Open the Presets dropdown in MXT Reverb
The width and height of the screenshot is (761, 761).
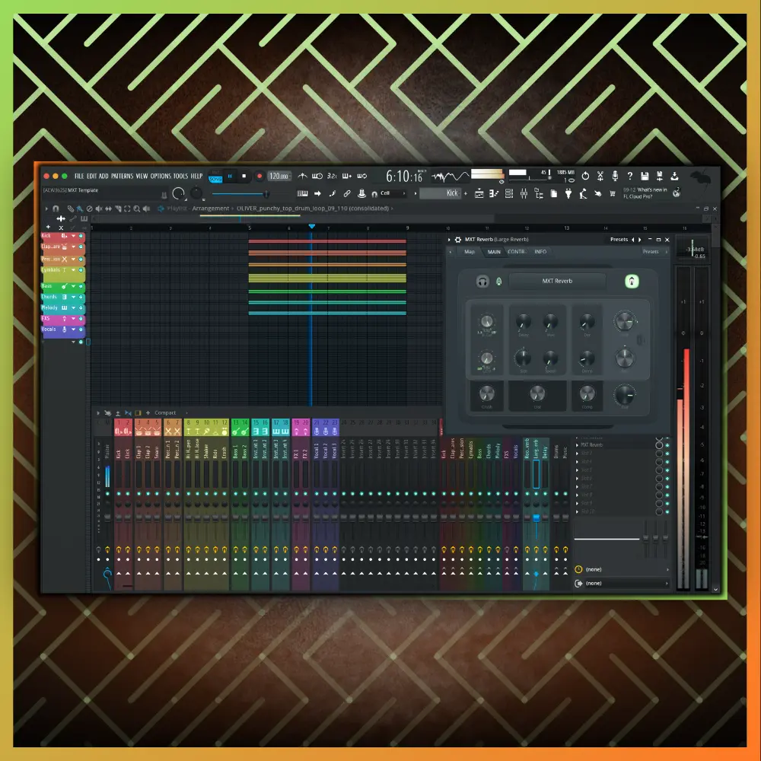click(620, 238)
